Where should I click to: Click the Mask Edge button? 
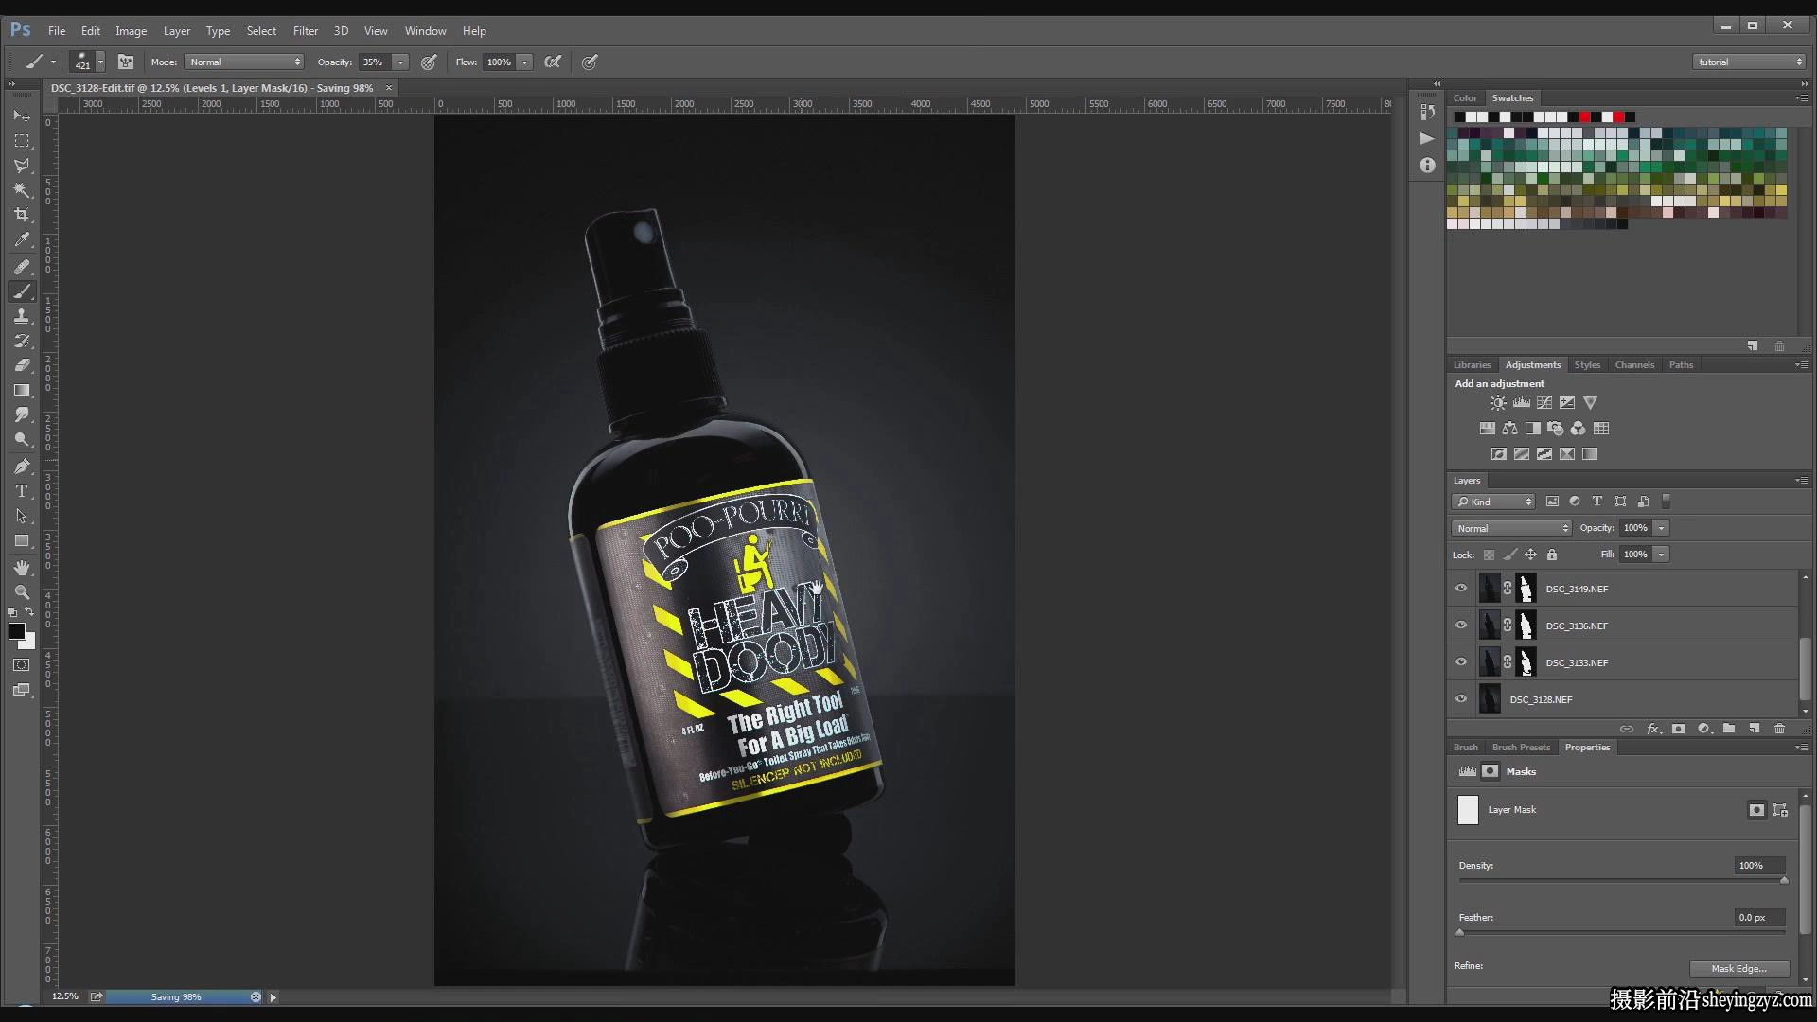pos(1738,968)
